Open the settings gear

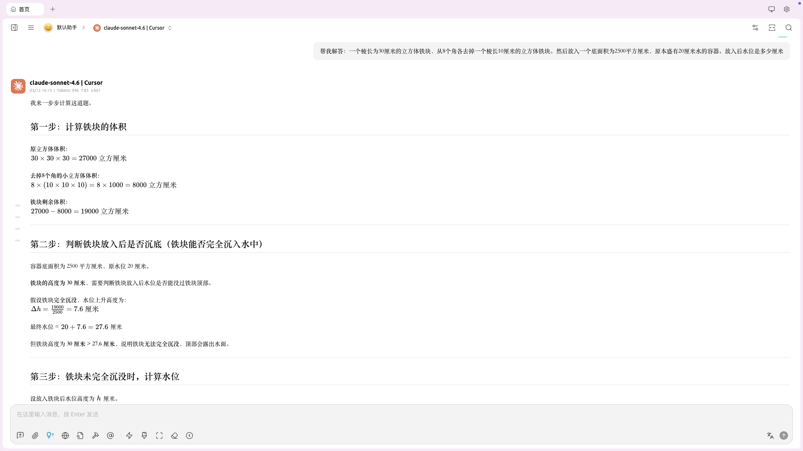click(x=787, y=9)
